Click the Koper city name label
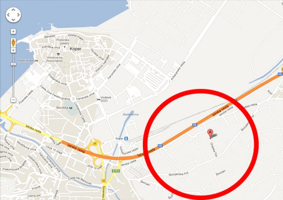 pyautogui.click(x=75, y=49)
